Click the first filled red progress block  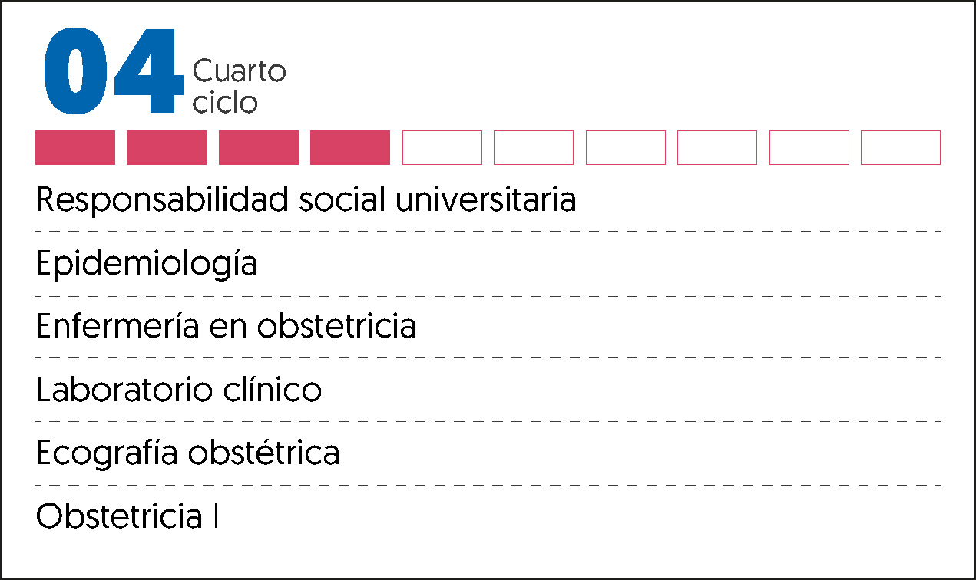pos(75,147)
